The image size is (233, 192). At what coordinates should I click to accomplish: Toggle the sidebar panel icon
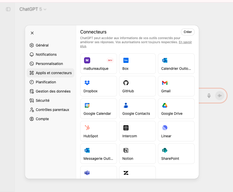click(8, 9)
